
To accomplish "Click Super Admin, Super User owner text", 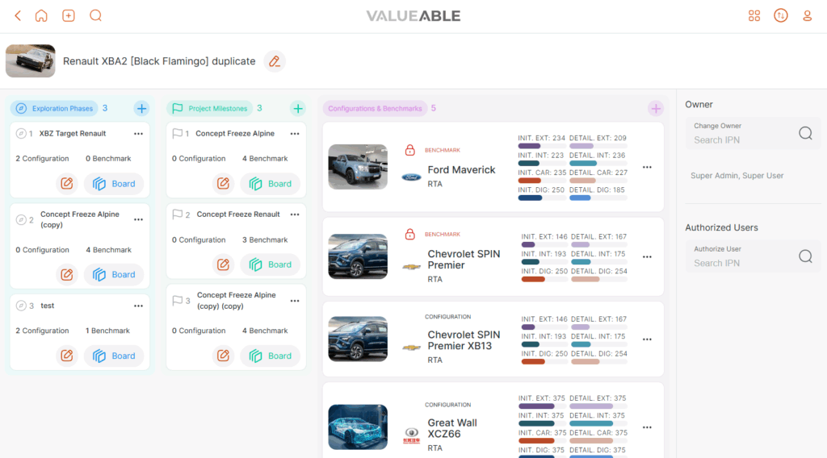I will [x=737, y=176].
